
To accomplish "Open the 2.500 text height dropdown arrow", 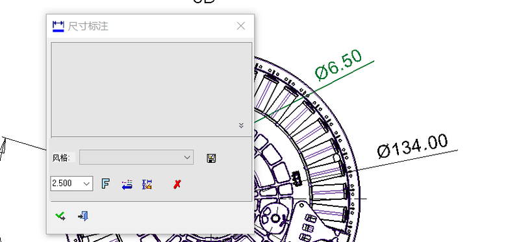I will click(87, 184).
